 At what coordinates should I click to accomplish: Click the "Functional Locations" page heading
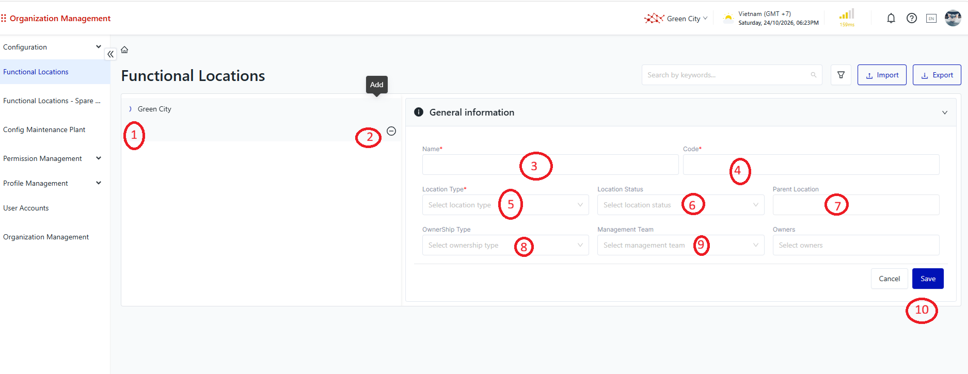click(x=193, y=76)
